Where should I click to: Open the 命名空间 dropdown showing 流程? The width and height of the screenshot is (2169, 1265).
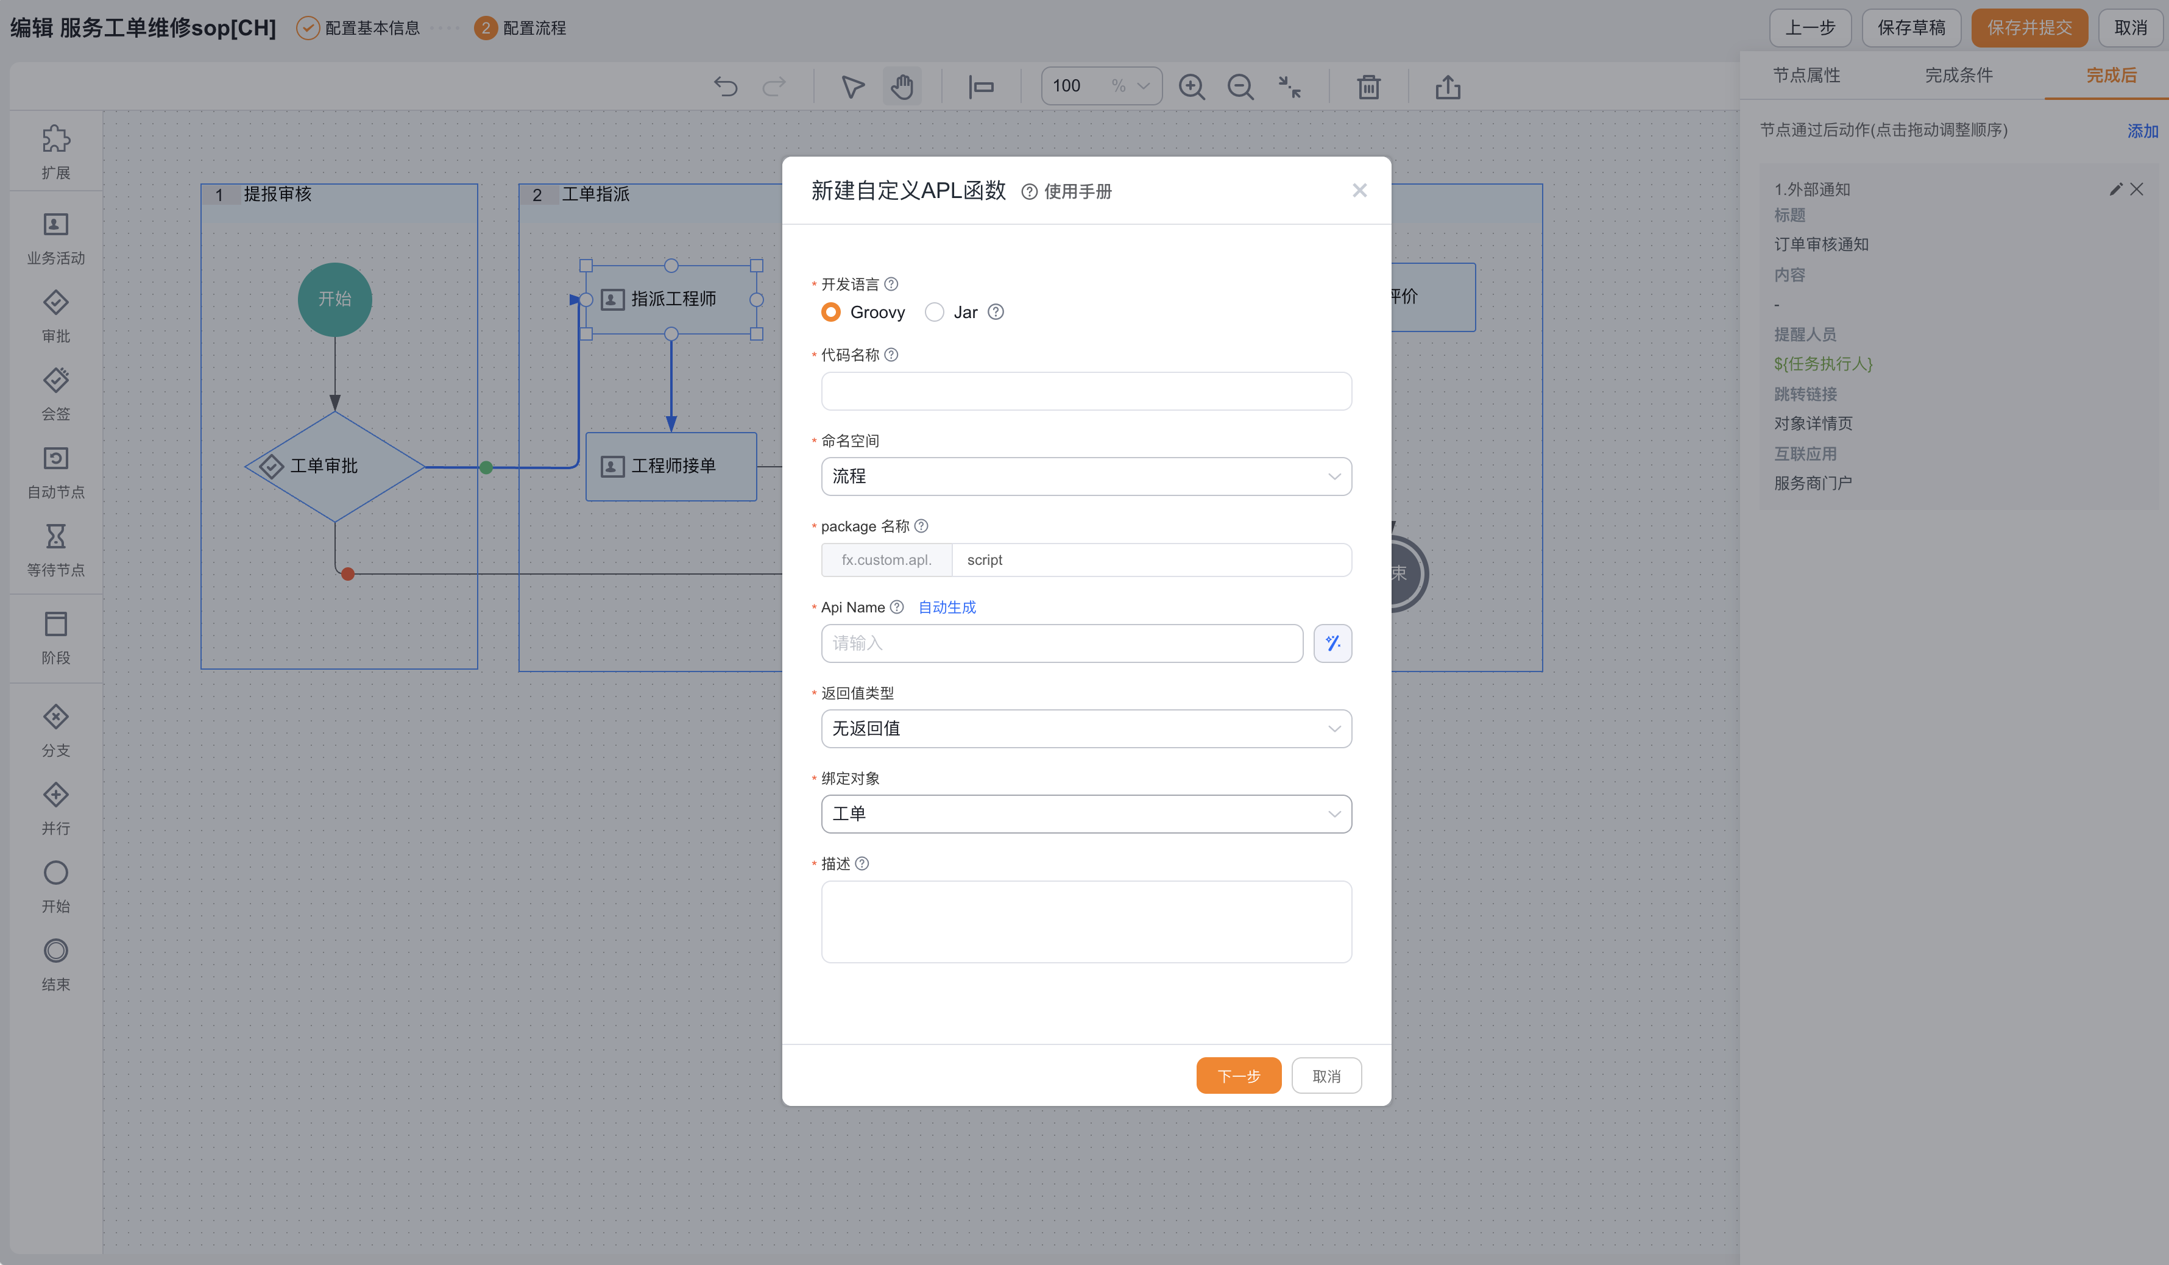click(1086, 476)
